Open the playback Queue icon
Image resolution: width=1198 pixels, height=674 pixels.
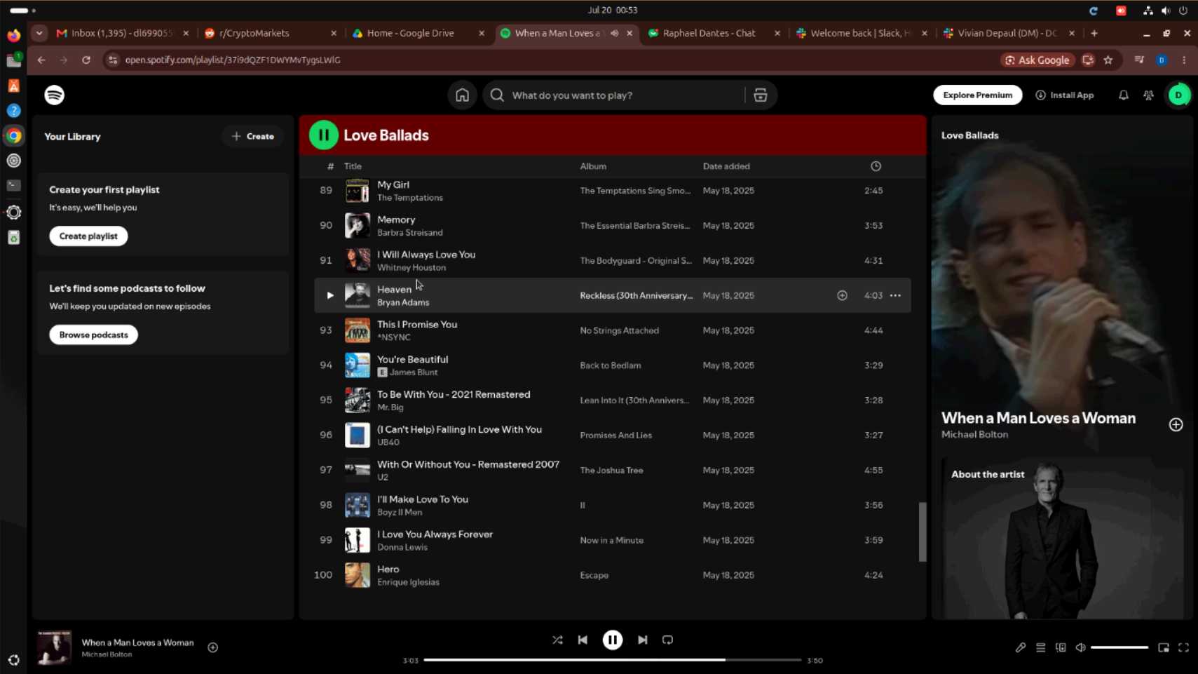(1040, 647)
